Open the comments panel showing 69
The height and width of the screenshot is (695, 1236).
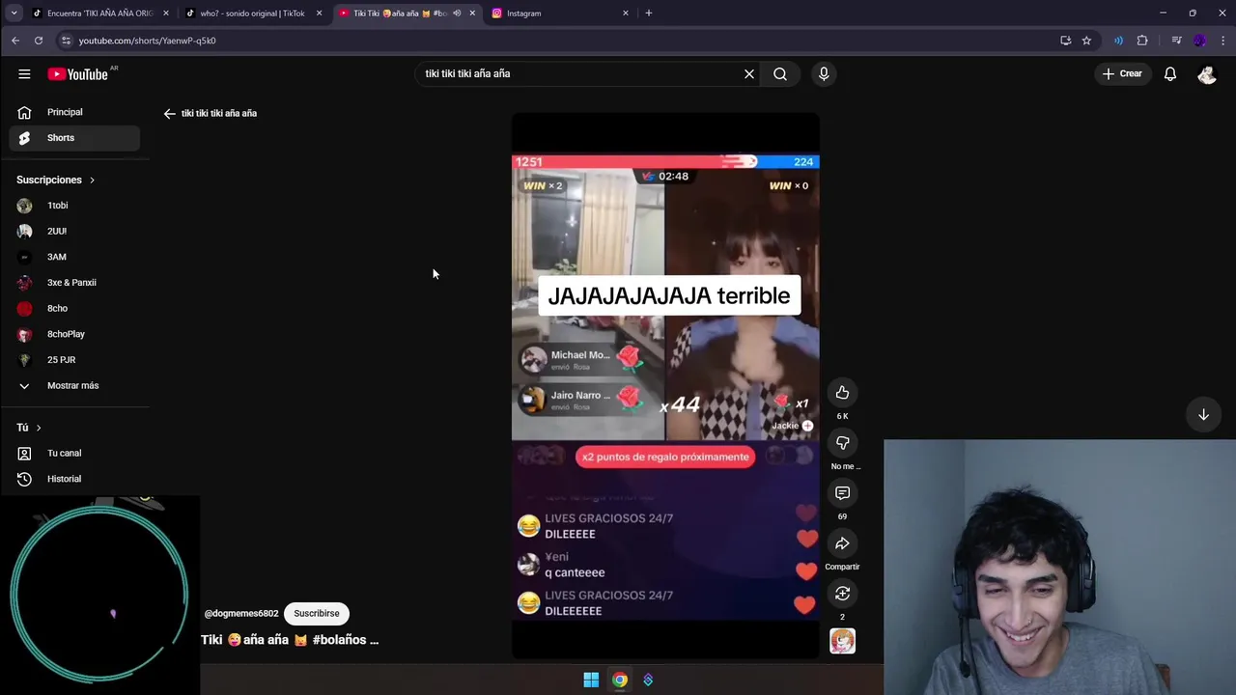click(842, 493)
